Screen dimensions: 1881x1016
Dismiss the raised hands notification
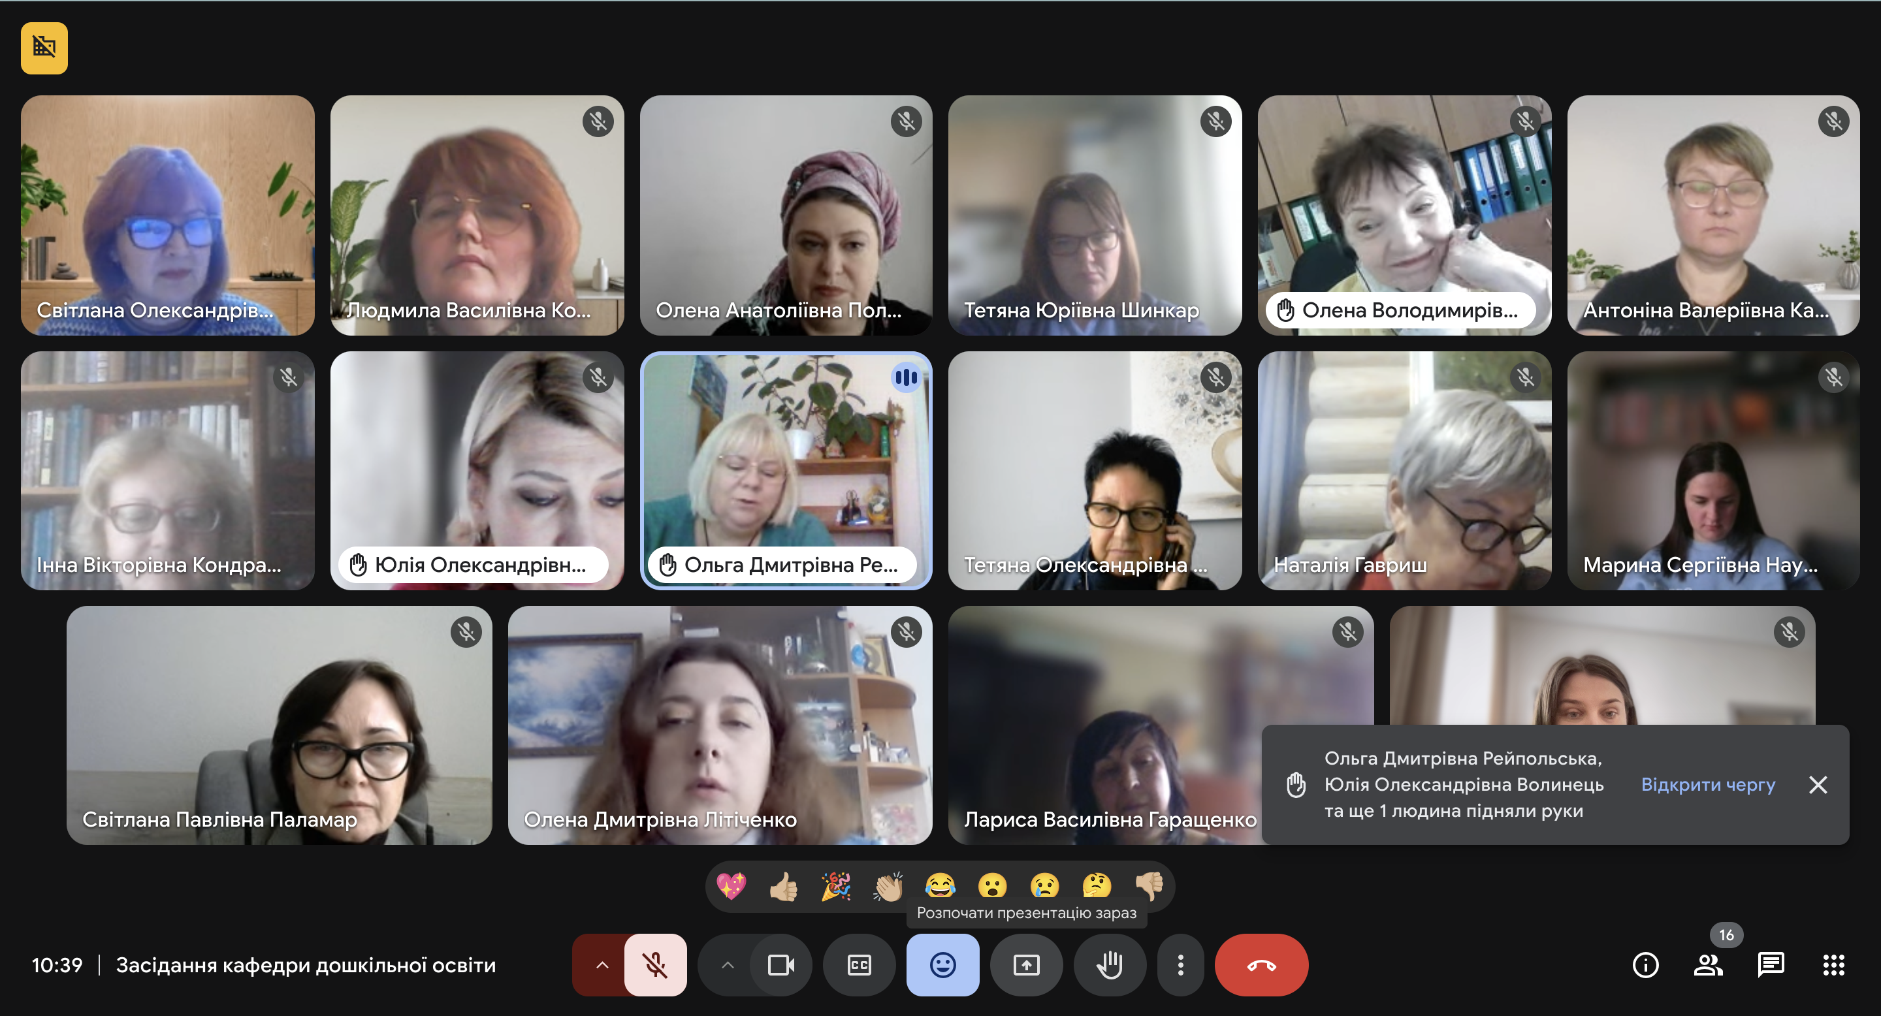[x=1818, y=785]
